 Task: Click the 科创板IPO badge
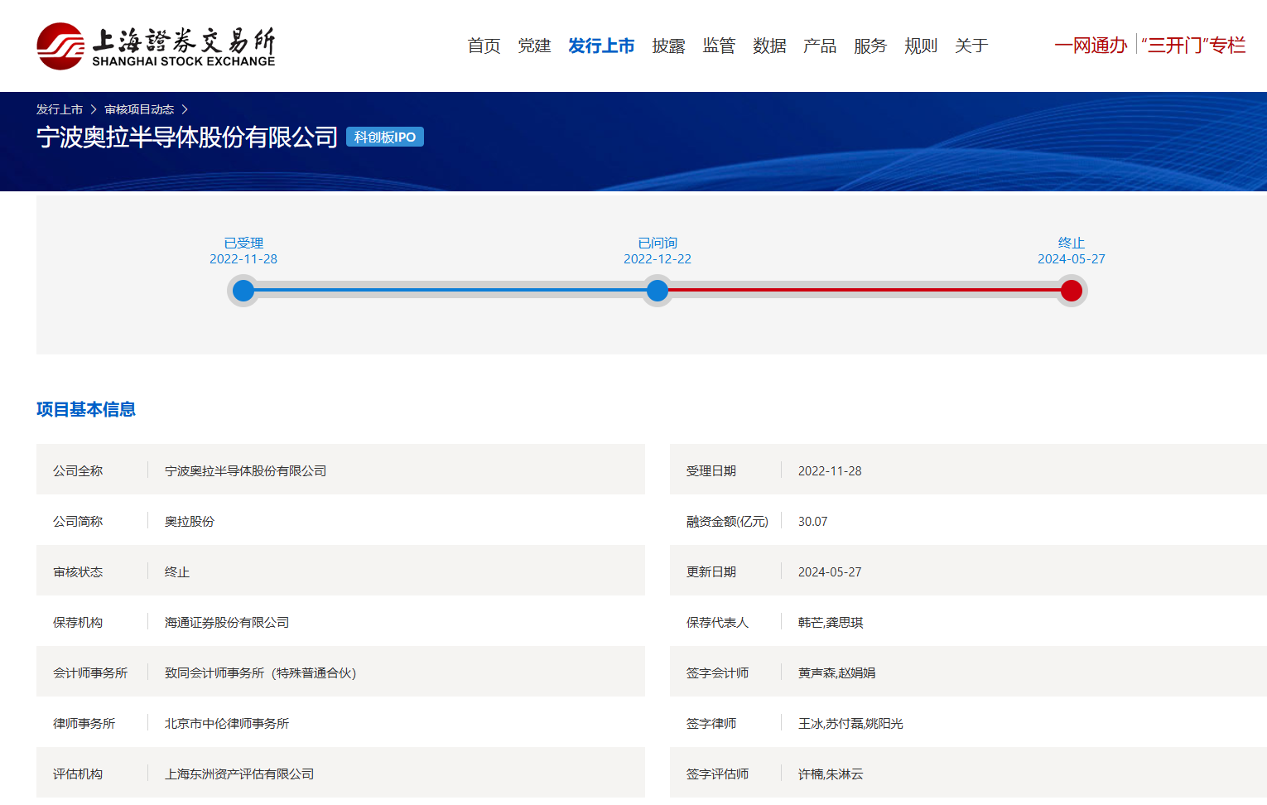point(385,137)
